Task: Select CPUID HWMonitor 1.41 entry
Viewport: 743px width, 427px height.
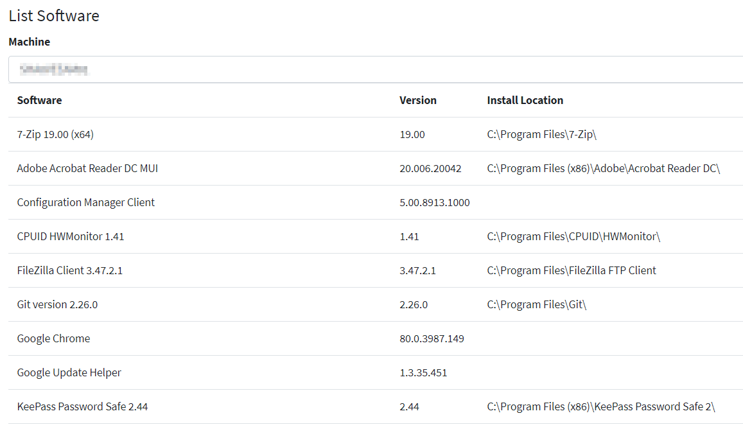Action: tap(71, 236)
